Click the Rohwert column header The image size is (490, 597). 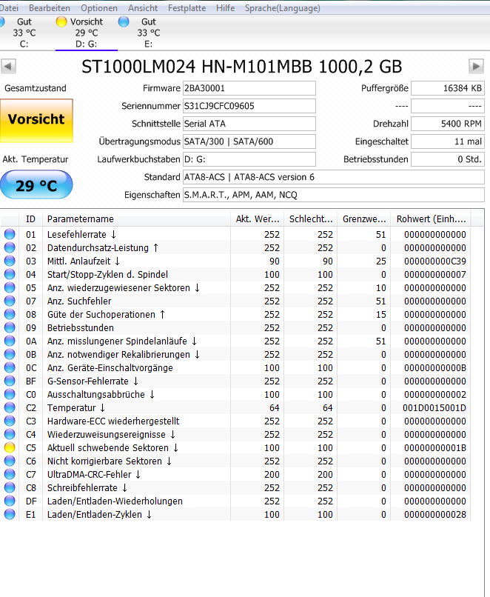pos(431,219)
